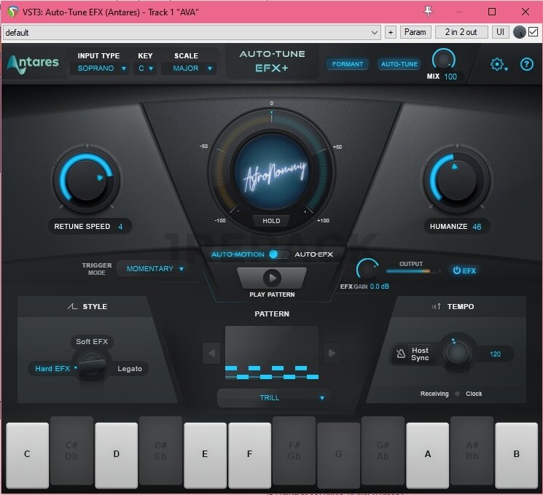Uncheck the plugin bypass checkbox
The image size is (543, 495).
[x=534, y=32]
